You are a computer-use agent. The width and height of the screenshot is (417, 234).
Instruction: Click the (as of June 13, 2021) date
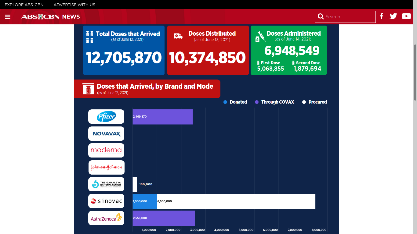pos(212,40)
